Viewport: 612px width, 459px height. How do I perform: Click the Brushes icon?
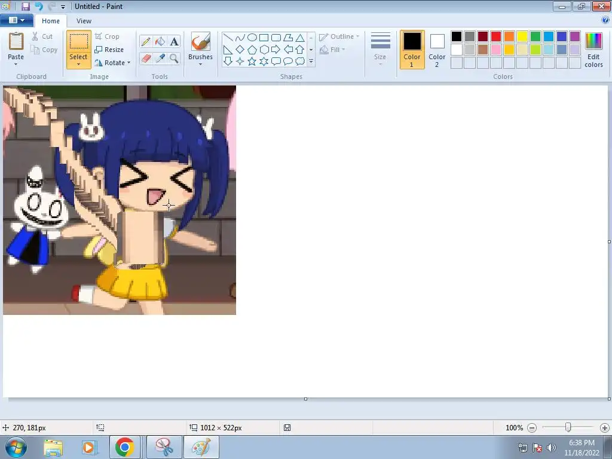201,41
